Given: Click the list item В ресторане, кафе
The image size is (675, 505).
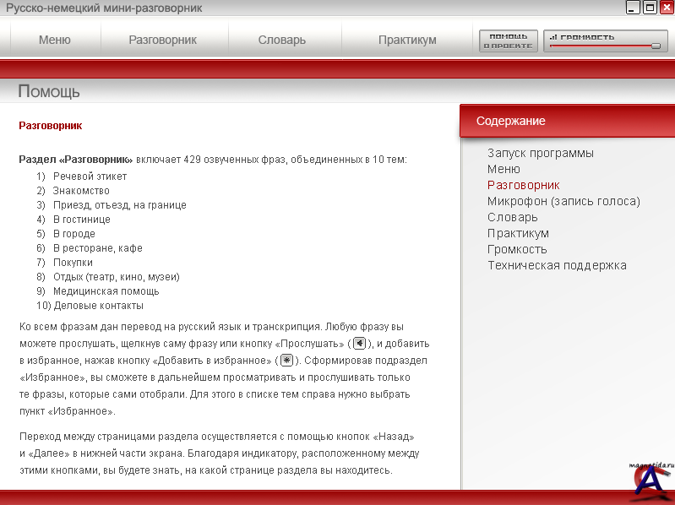Looking at the screenshot, I should tap(98, 248).
